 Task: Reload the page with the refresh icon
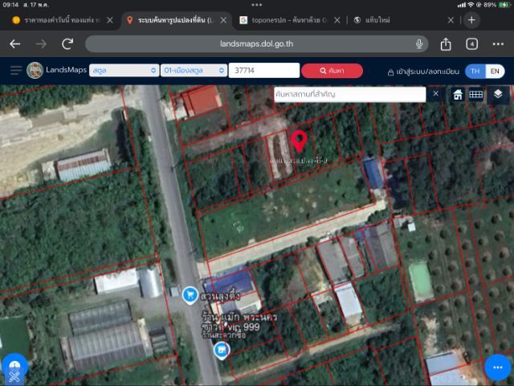(67, 44)
